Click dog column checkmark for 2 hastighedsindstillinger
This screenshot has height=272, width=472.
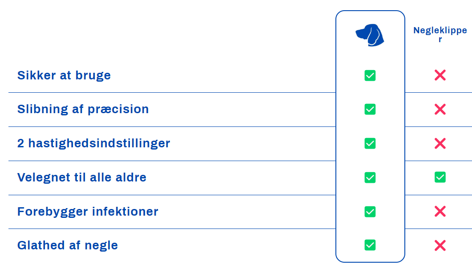(x=370, y=143)
